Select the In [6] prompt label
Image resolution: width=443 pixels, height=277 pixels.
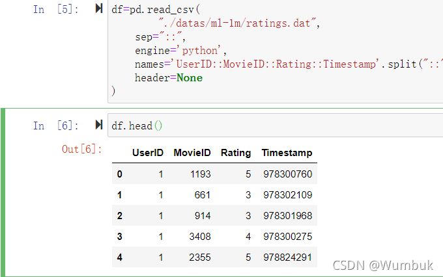pyautogui.click(x=56, y=125)
